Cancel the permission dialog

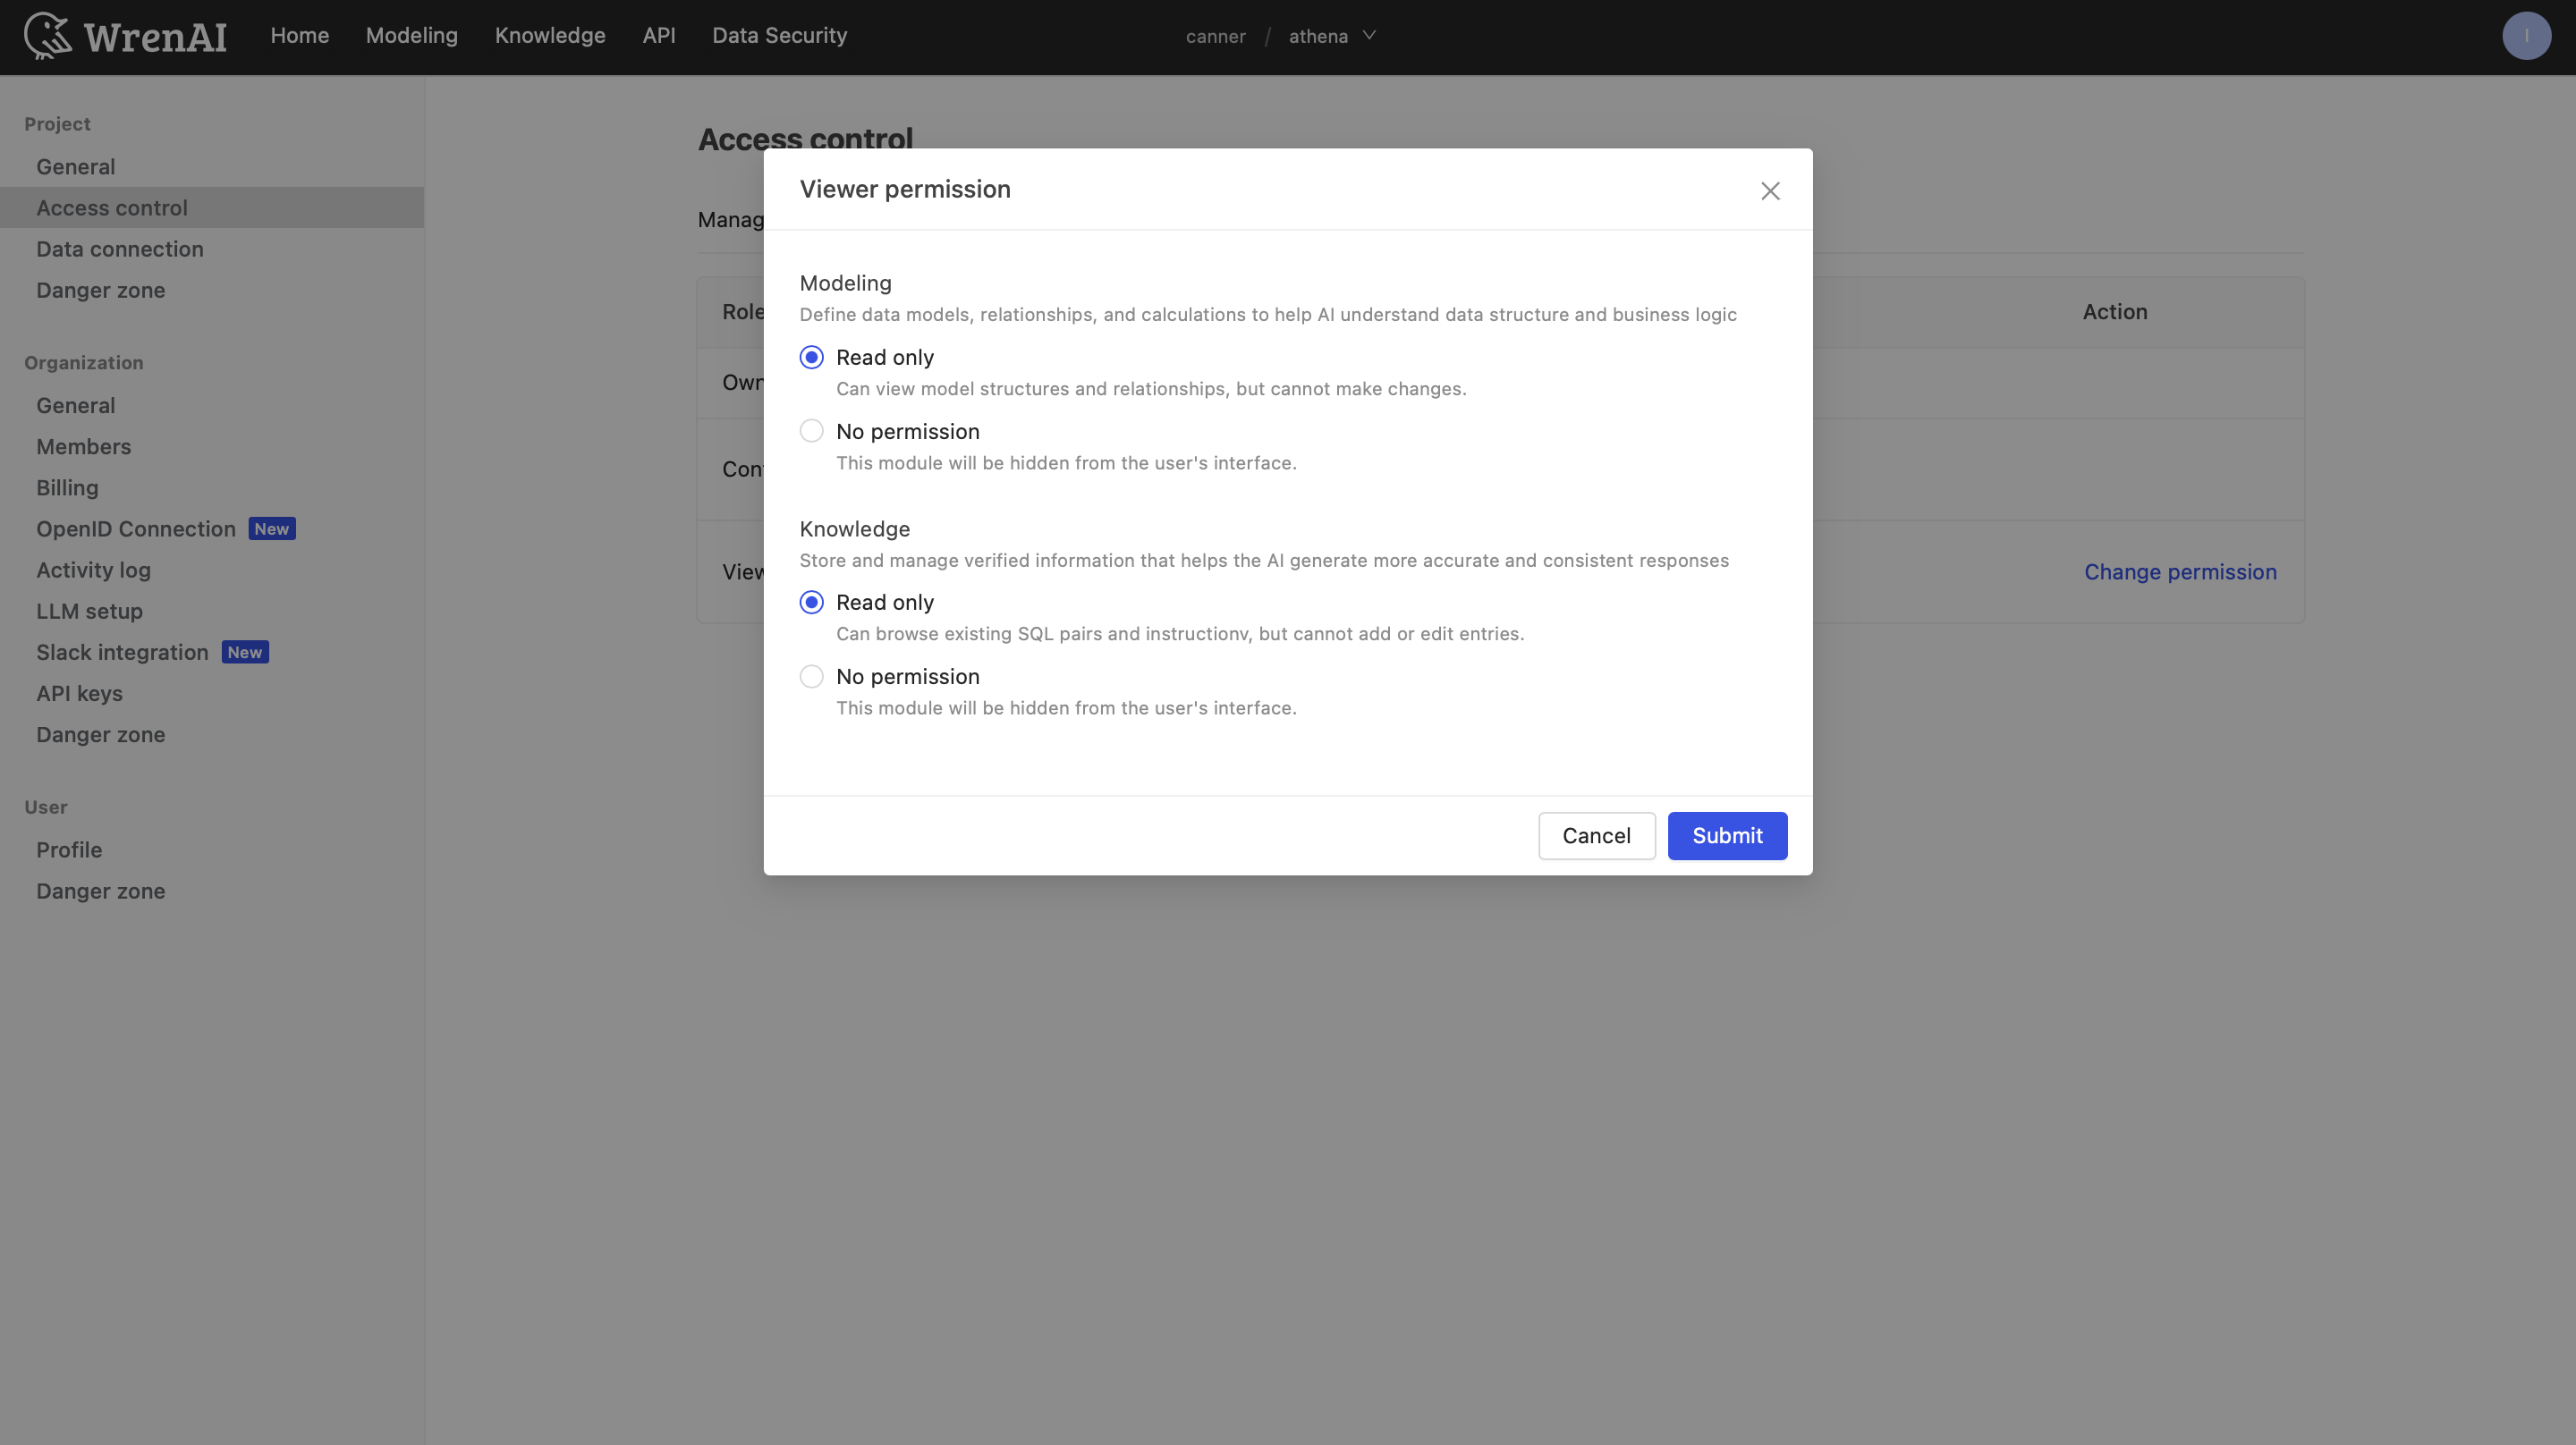coord(1596,836)
